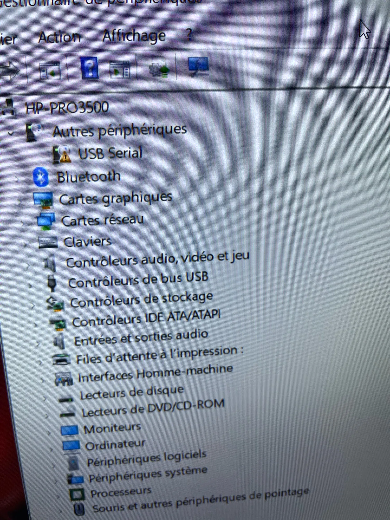Select the "Bluetooth" label
390x520 pixels.
coord(89,177)
